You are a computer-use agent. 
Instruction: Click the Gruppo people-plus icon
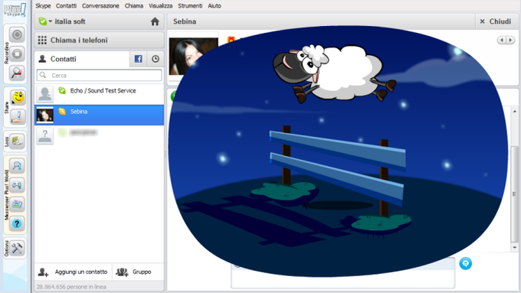(122, 272)
